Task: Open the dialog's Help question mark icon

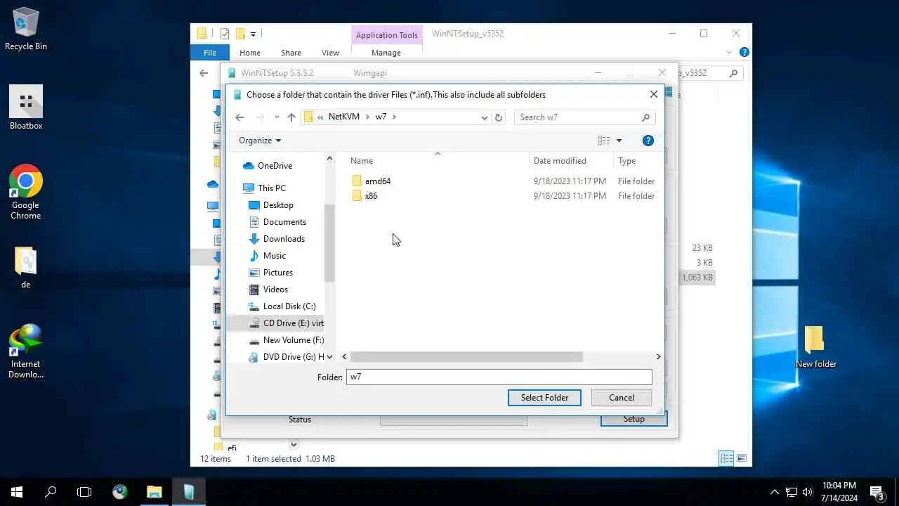Action: [648, 141]
